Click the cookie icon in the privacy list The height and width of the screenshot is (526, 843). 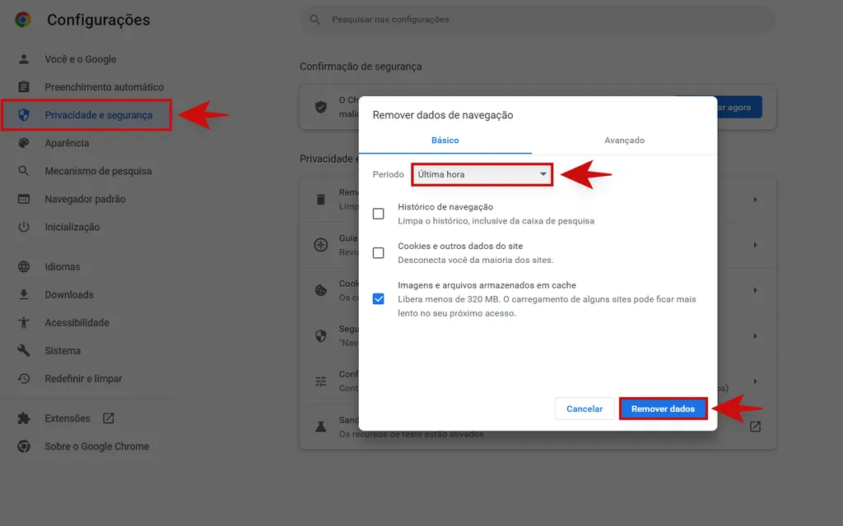tap(321, 290)
